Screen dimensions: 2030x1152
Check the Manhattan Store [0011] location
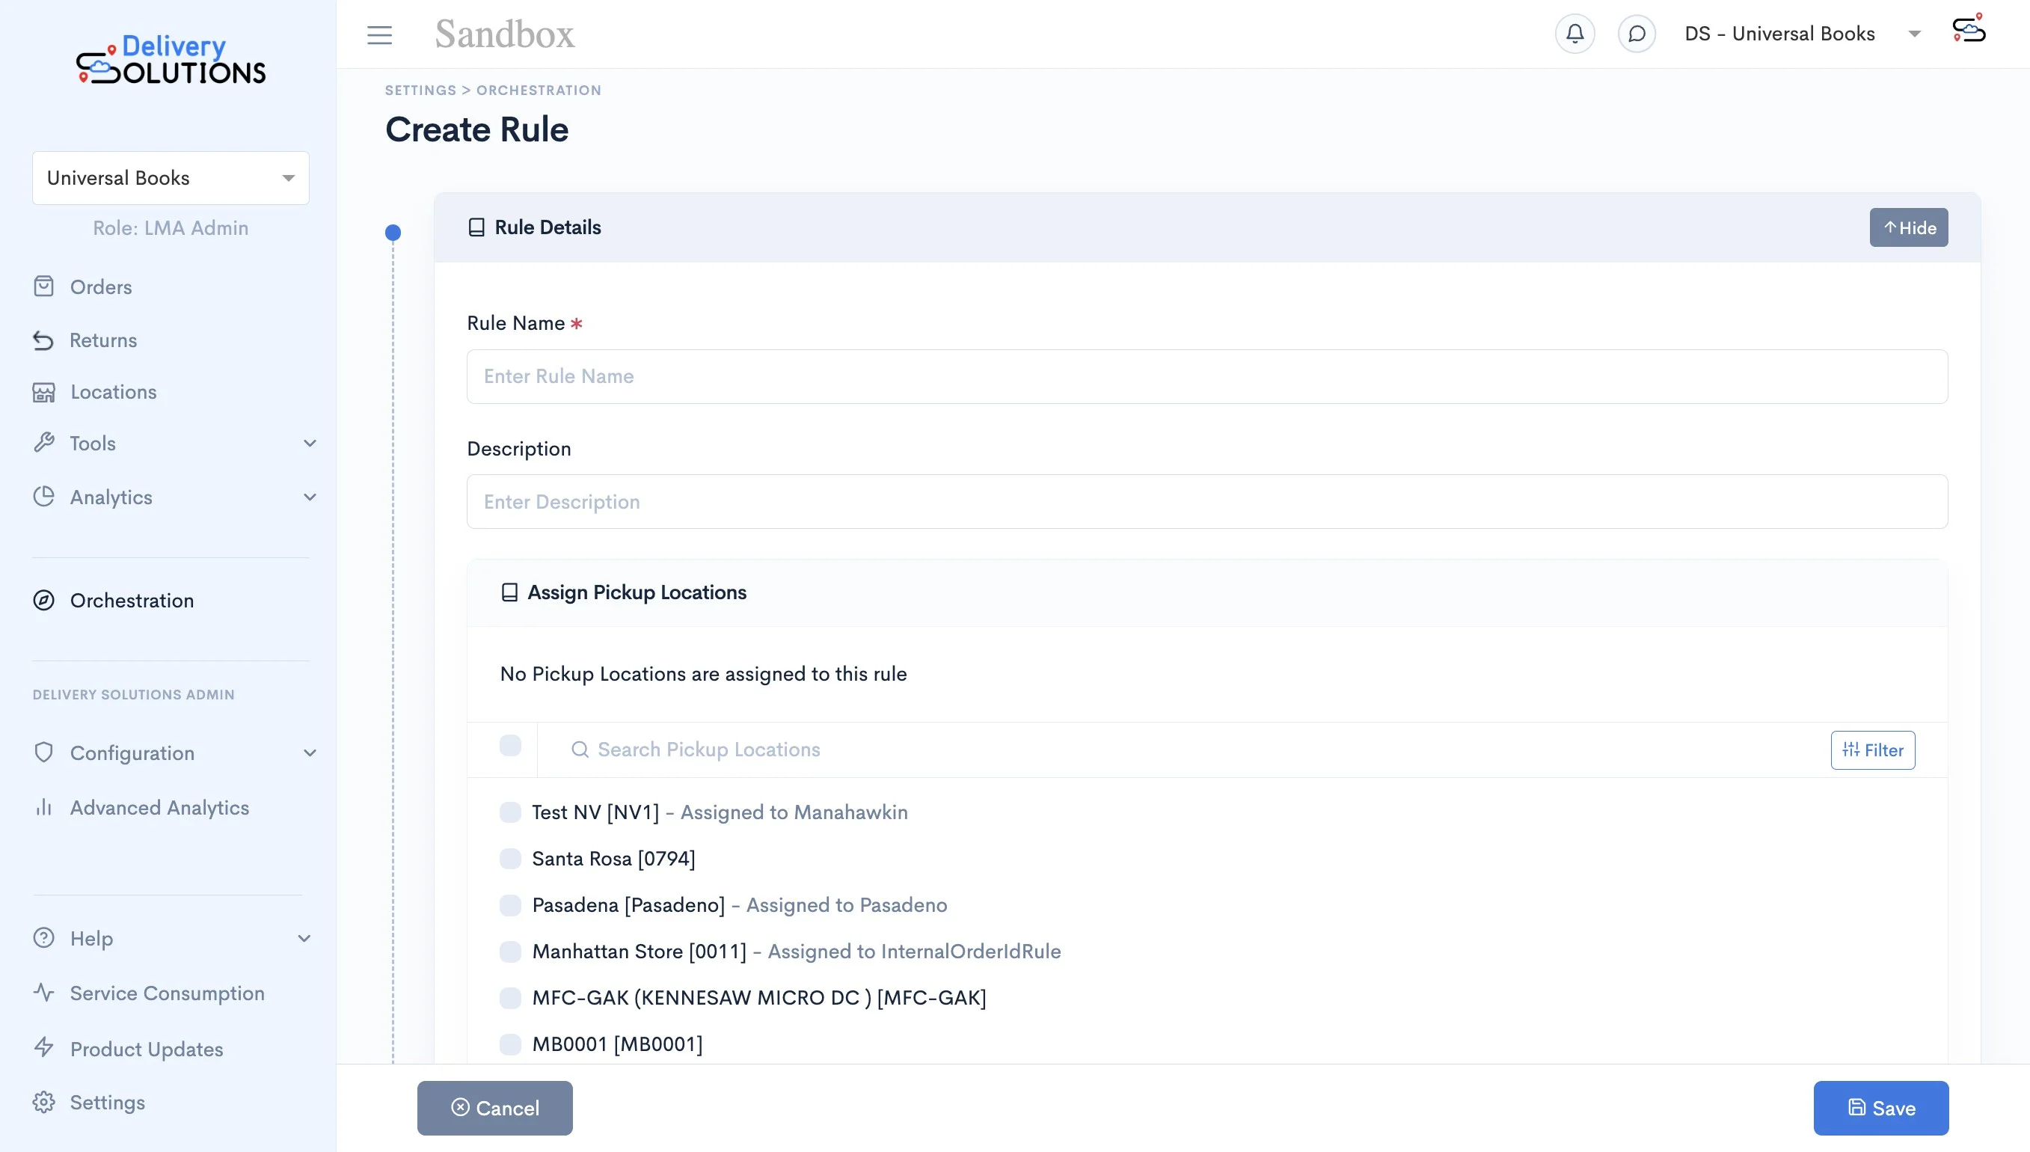pyautogui.click(x=510, y=952)
